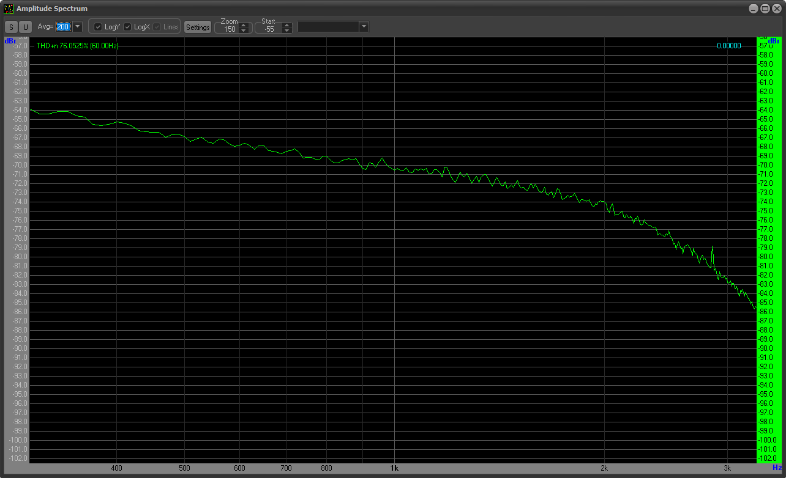The image size is (786, 478).
Task: Open the Settings dialog
Action: [x=198, y=27]
